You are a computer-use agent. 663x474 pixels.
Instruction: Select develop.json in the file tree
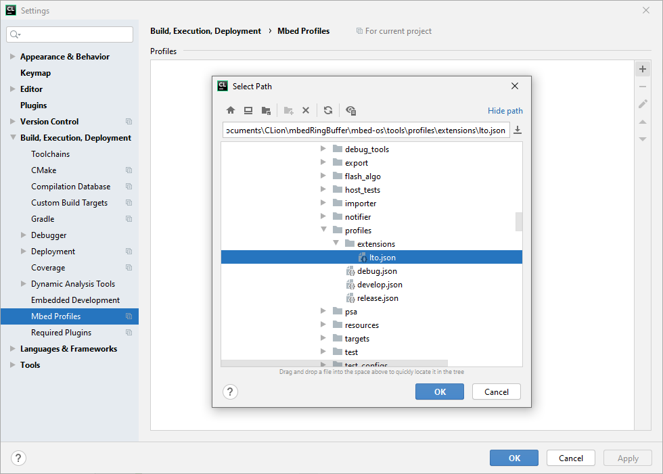click(x=380, y=285)
